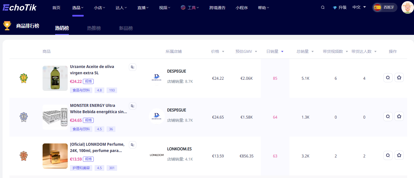Open the search magnifier in top bar
This screenshot has height=178, width=414.
coord(323,7)
